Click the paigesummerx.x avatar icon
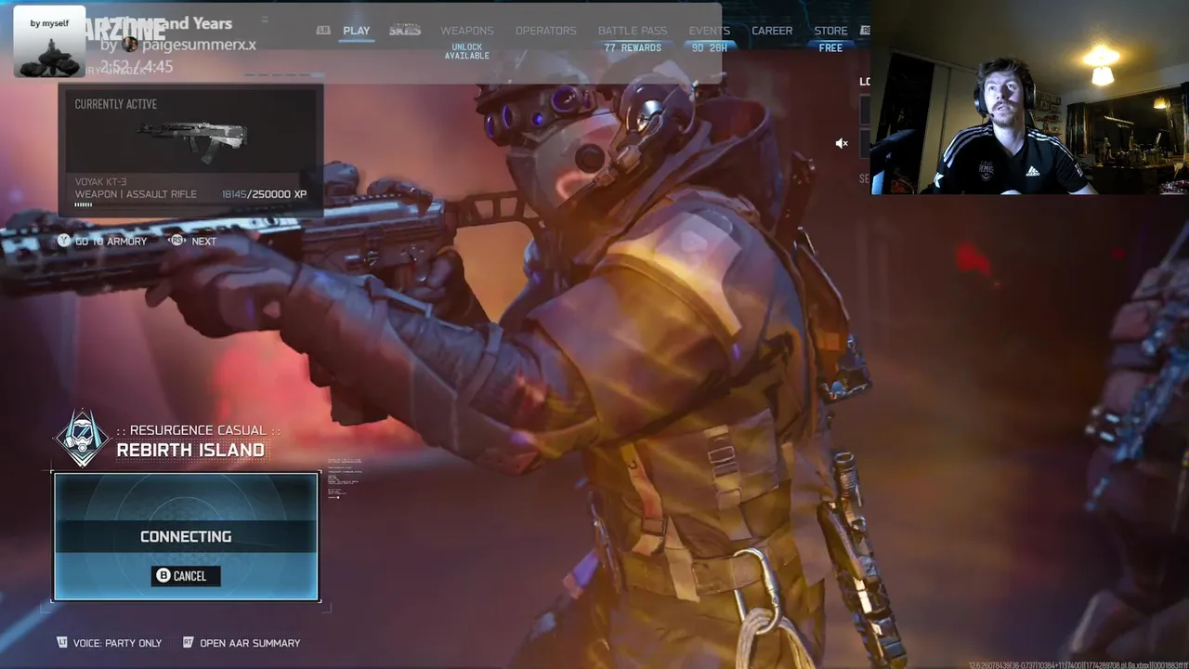This screenshot has height=669, width=1189. coord(130,45)
